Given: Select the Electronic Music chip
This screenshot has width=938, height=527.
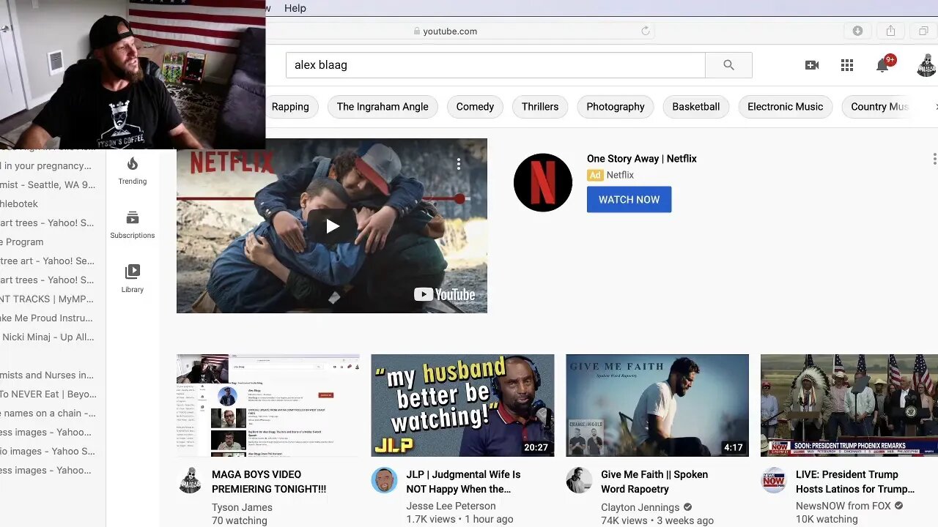Looking at the screenshot, I should [786, 107].
